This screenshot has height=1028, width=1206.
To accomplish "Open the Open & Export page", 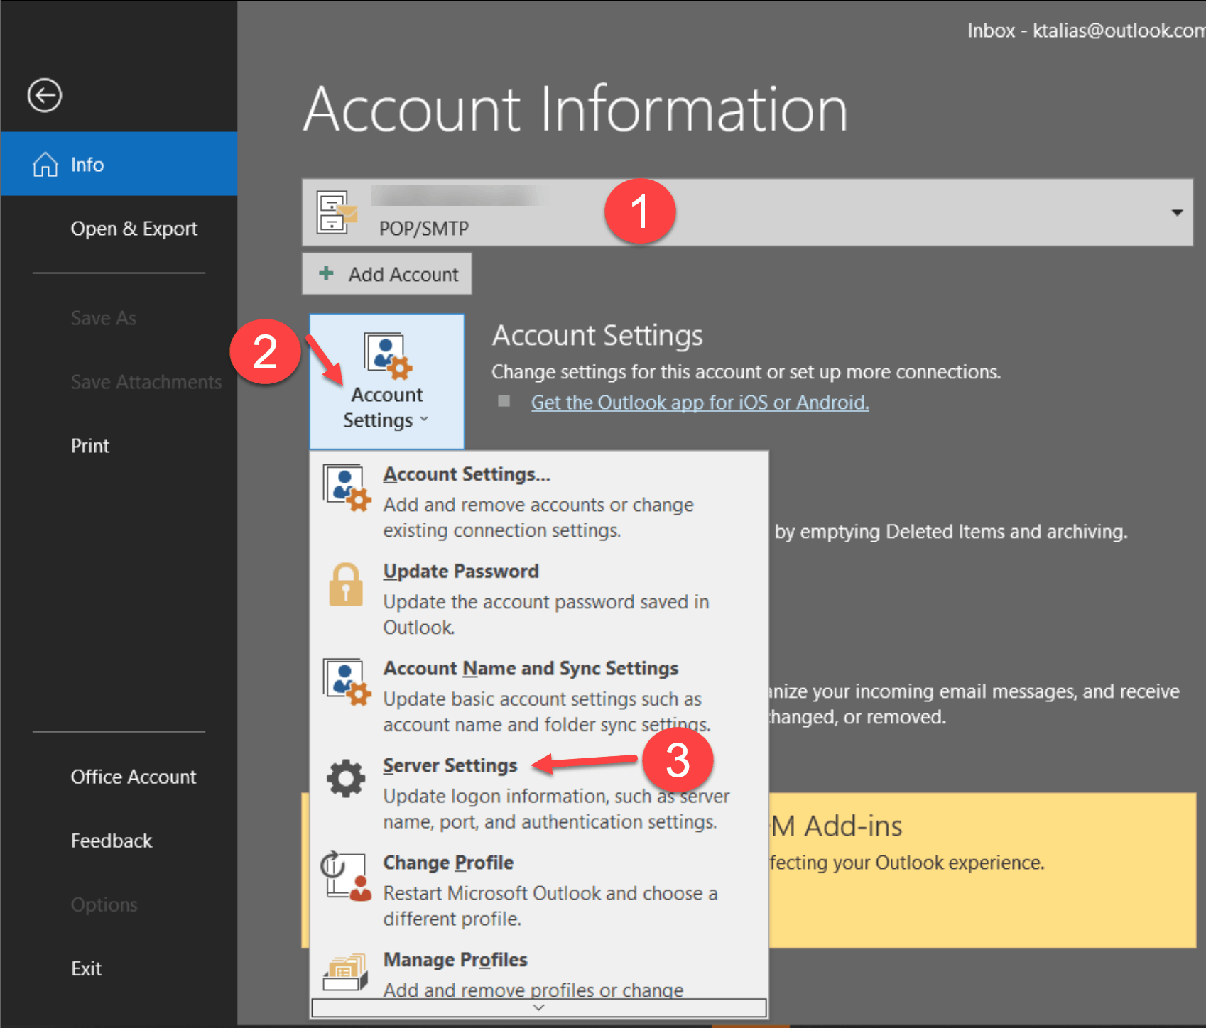I will [x=134, y=229].
